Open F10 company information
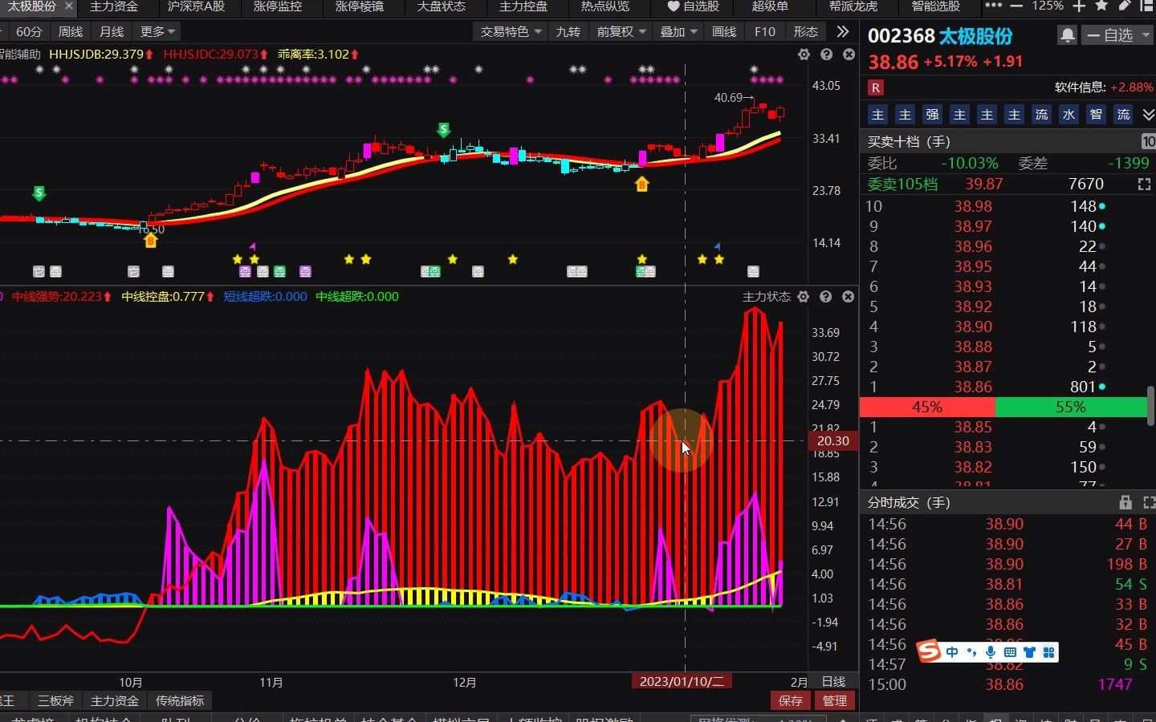1156x722 pixels. tap(765, 32)
